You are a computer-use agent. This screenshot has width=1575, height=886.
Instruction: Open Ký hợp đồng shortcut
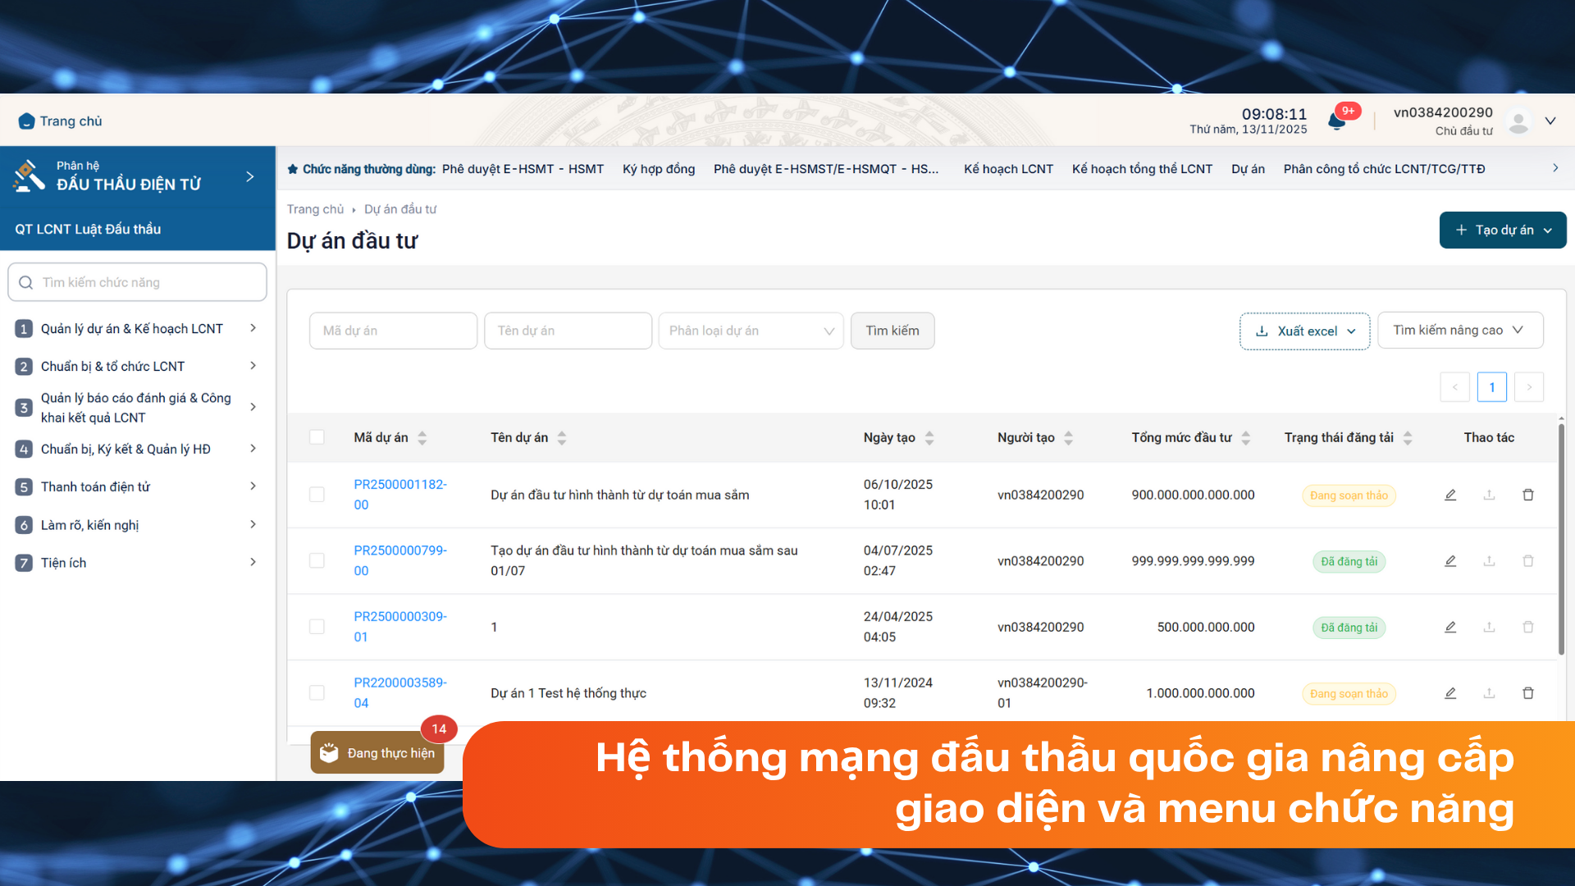pos(658,169)
